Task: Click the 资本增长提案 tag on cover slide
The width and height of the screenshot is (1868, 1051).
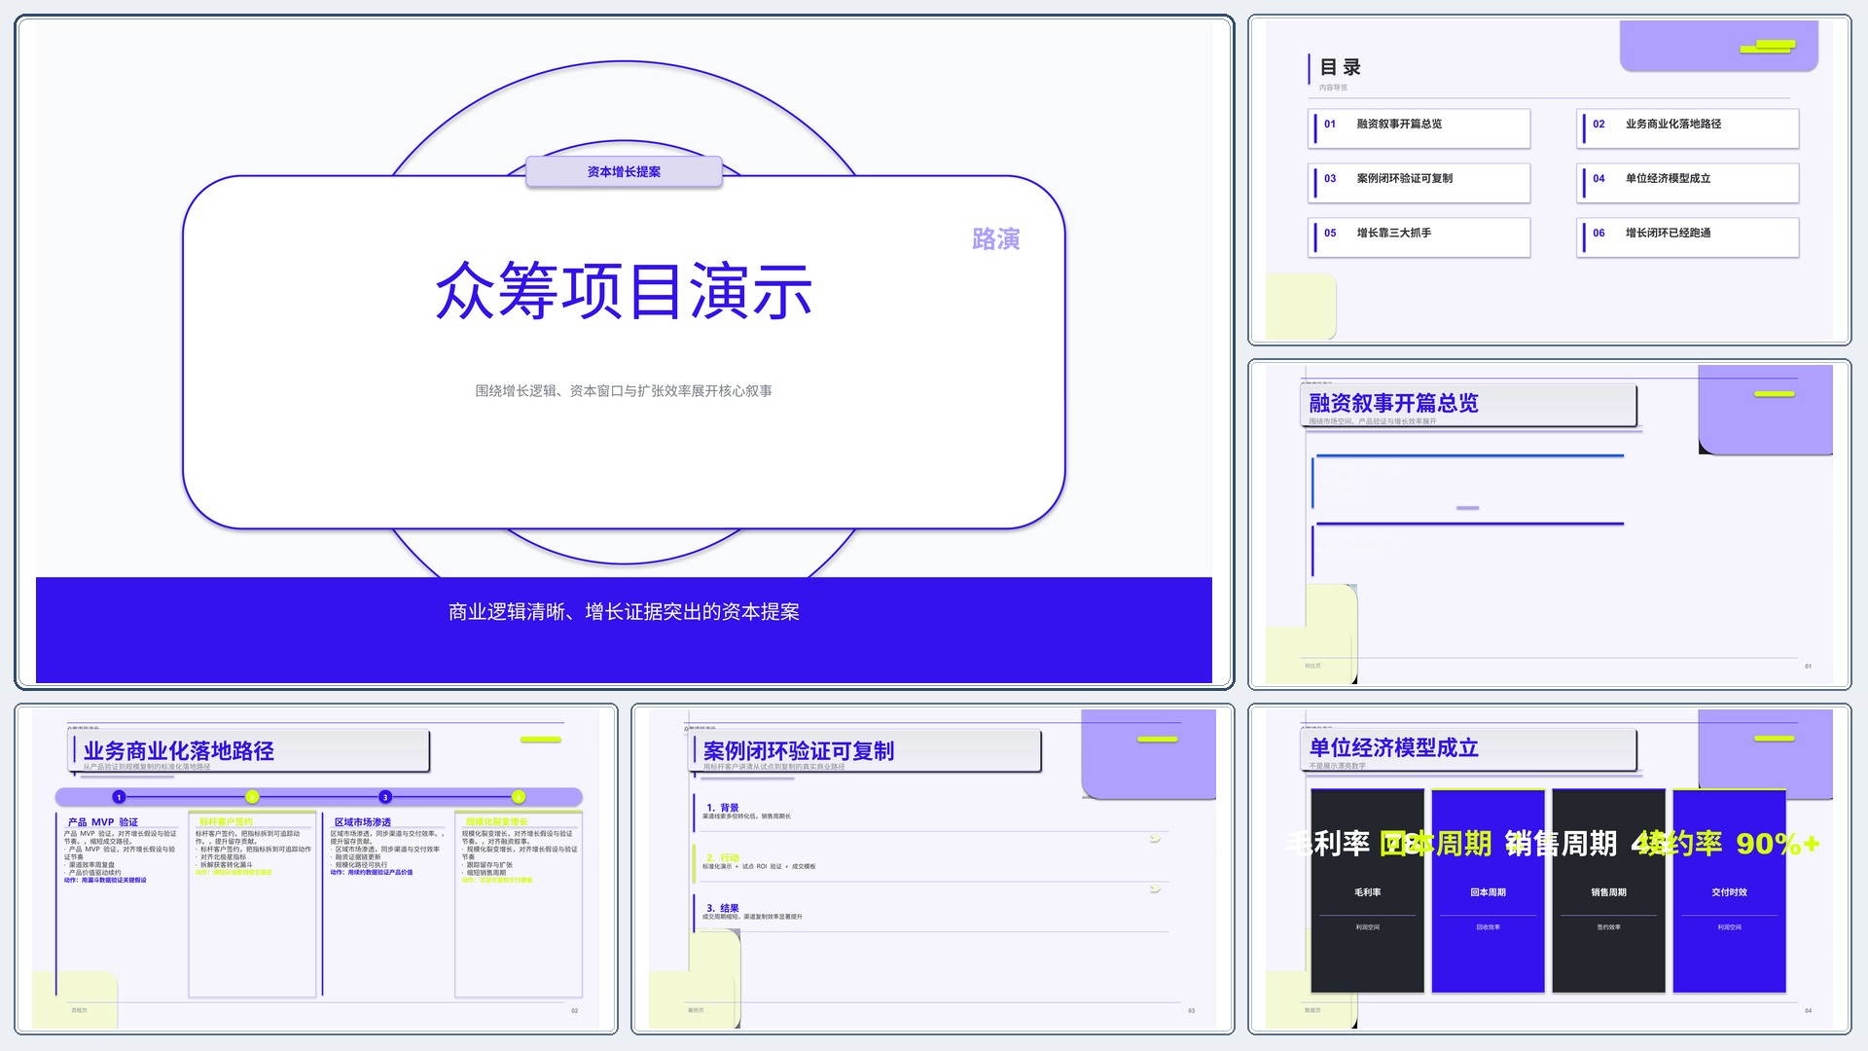Action: click(624, 171)
